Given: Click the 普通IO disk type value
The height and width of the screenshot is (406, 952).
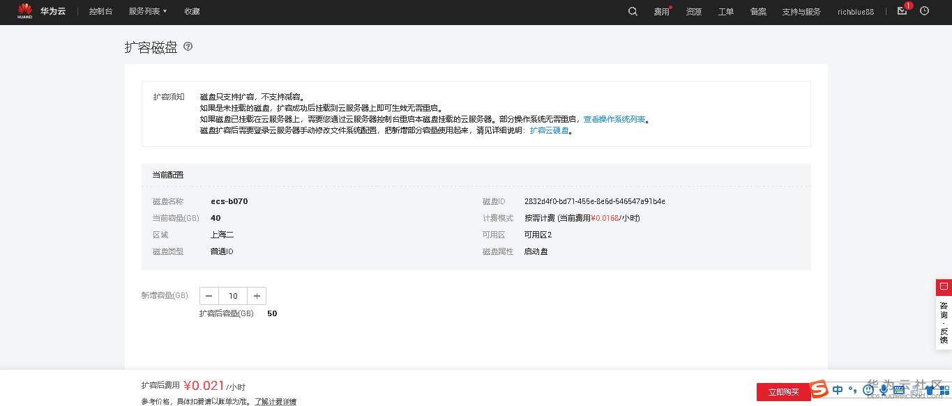Looking at the screenshot, I should pyautogui.click(x=222, y=251).
